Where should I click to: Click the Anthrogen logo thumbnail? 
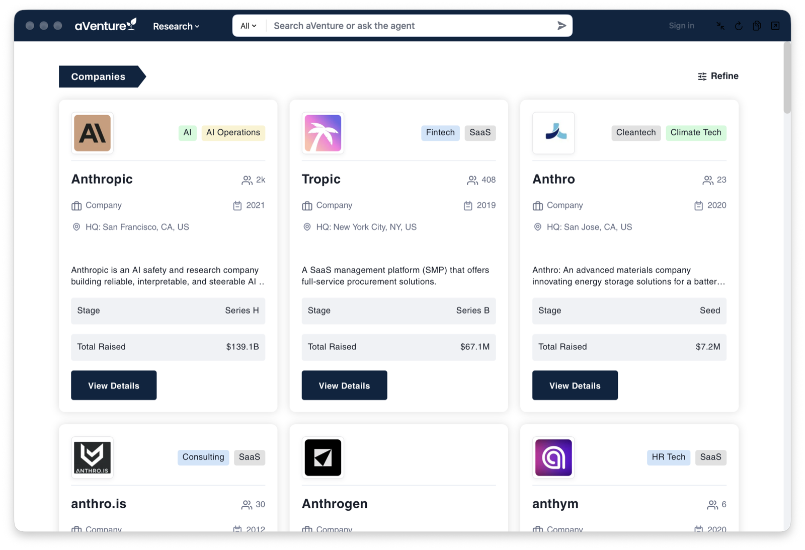click(323, 457)
